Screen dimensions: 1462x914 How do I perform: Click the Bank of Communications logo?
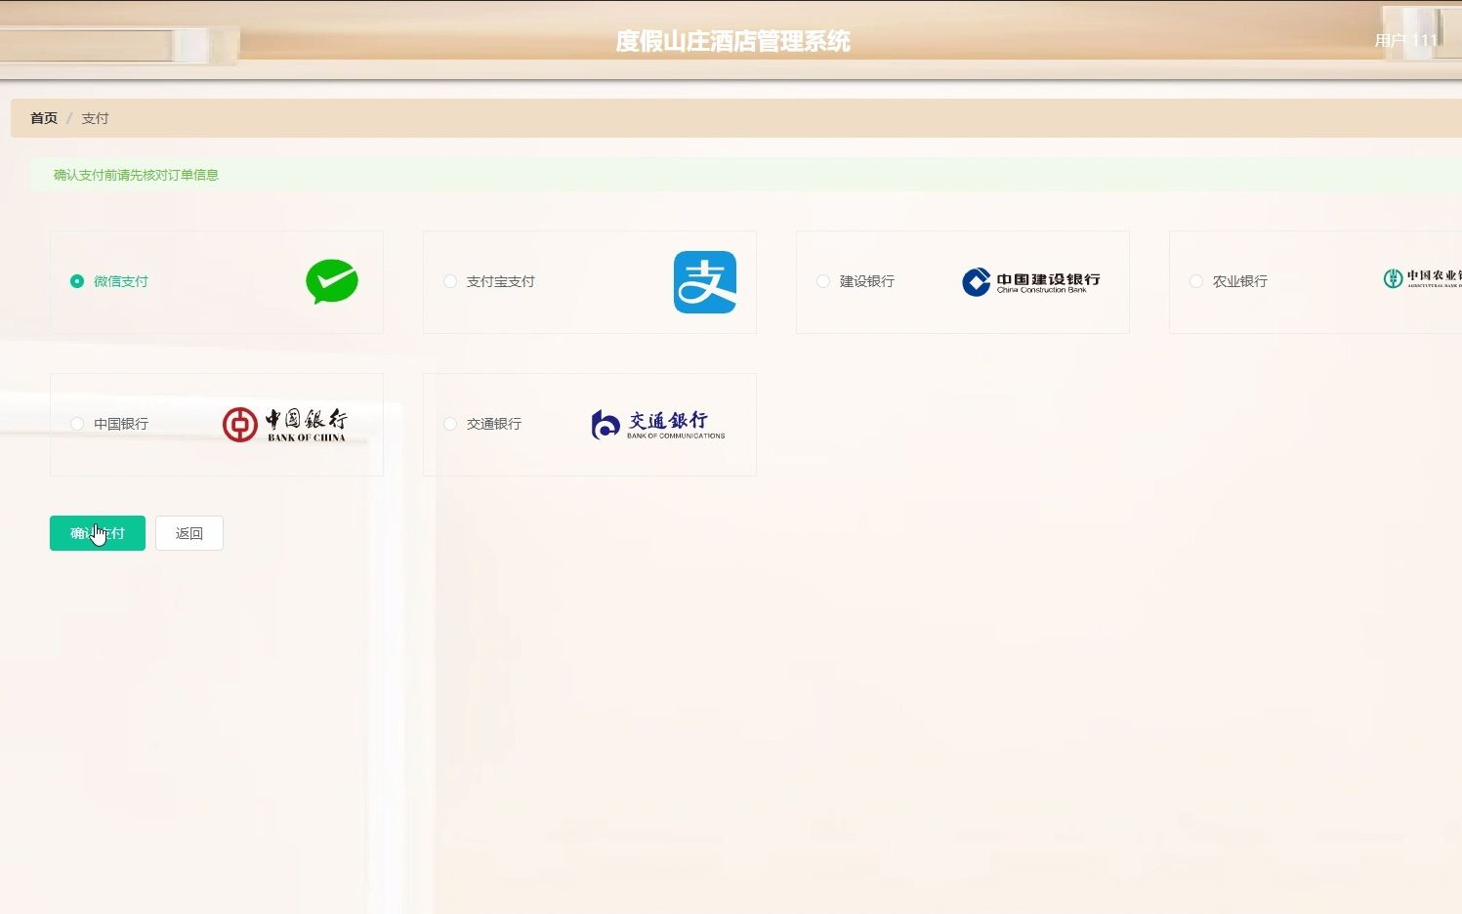click(658, 425)
